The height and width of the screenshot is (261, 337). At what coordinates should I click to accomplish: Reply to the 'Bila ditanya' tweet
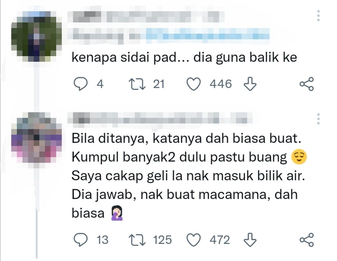(x=81, y=239)
